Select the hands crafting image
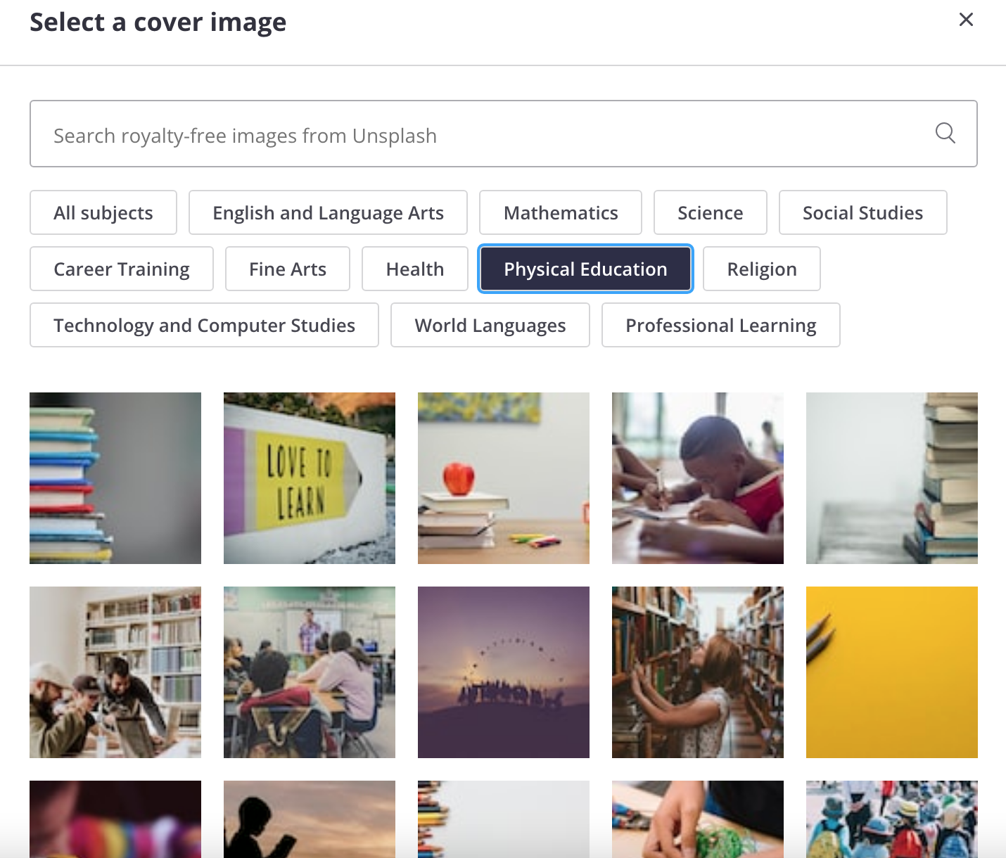This screenshot has height=858, width=1006. (x=698, y=819)
